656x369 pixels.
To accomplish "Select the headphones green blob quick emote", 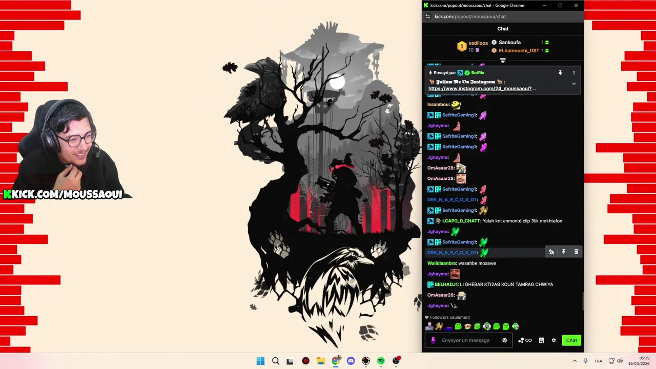I will 487,326.
